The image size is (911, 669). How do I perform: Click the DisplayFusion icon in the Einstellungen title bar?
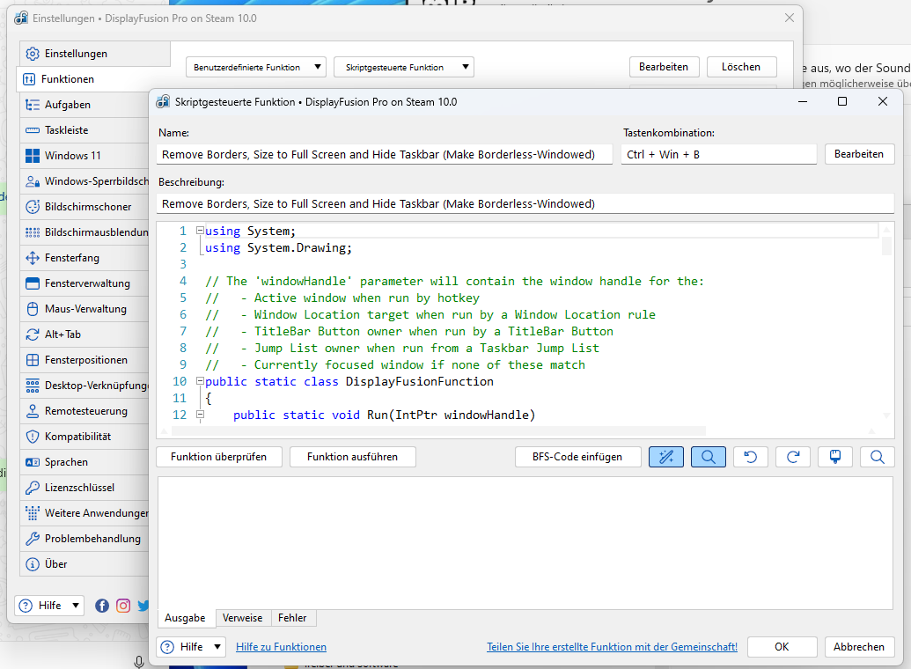[21, 18]
